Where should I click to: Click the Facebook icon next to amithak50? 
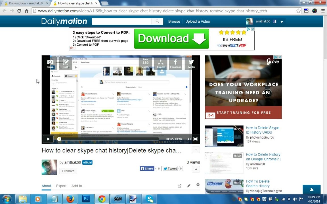pos(275,22)
